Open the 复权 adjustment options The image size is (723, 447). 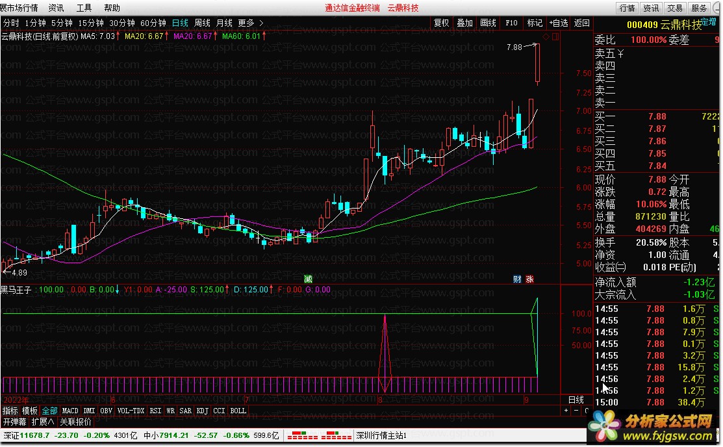point(441,23)
